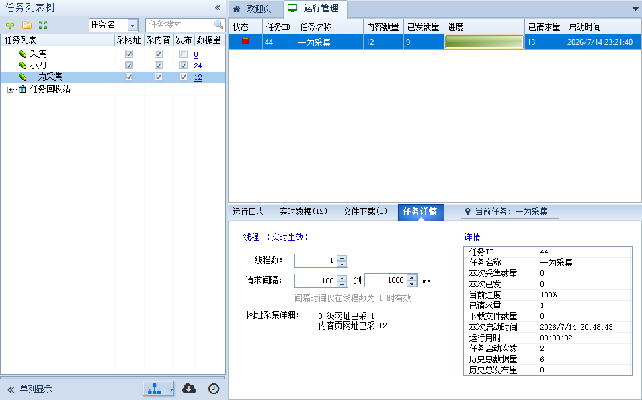642x400 pixels.
Task: Click the clock scheduler icon at bottom
Action: (214, 389)
